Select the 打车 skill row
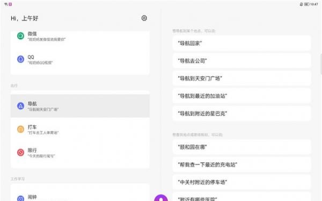 tap(80, 129)
